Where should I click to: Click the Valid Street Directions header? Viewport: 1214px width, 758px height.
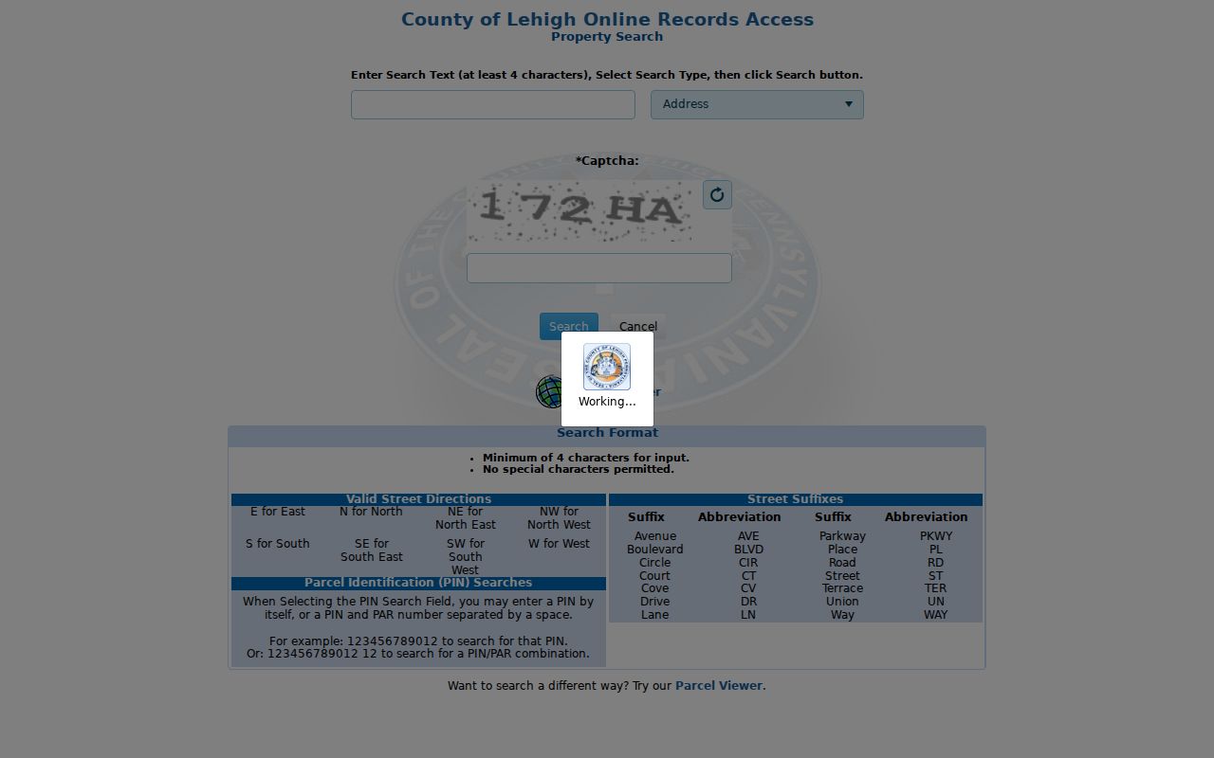418,499
